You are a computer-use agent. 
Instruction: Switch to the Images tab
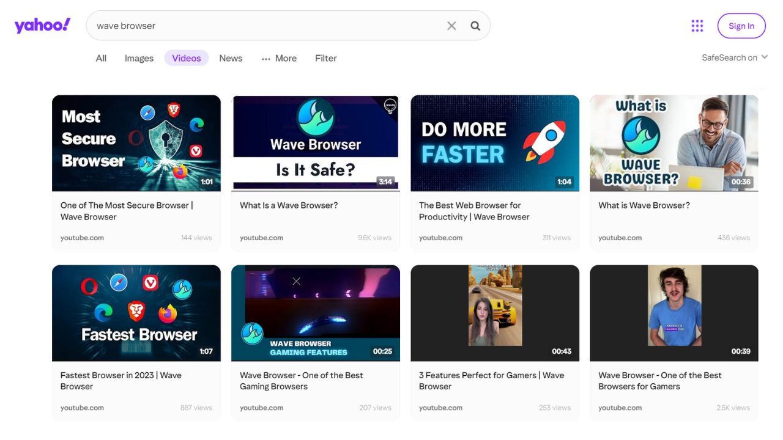pyautogui.click(x=139, y=58)
